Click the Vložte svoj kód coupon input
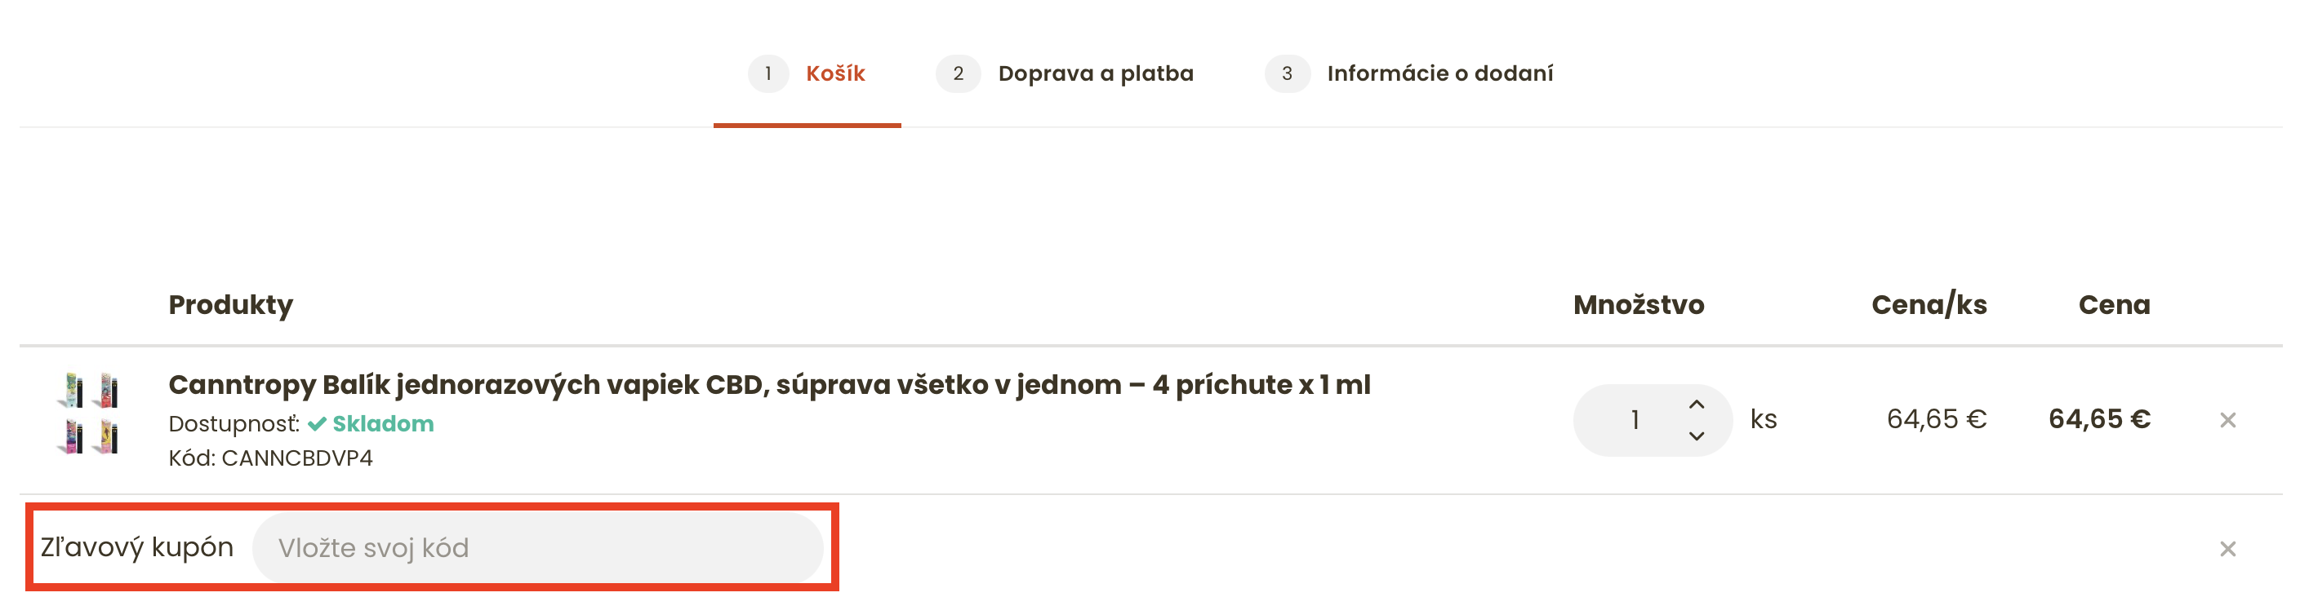The image size is (2309, 597). 537,548
